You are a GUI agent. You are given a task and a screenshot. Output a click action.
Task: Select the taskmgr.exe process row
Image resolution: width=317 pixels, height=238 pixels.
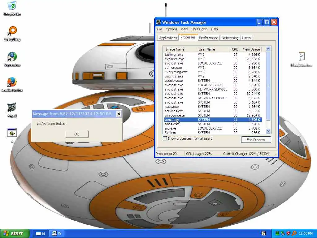[x=213, y=55]
